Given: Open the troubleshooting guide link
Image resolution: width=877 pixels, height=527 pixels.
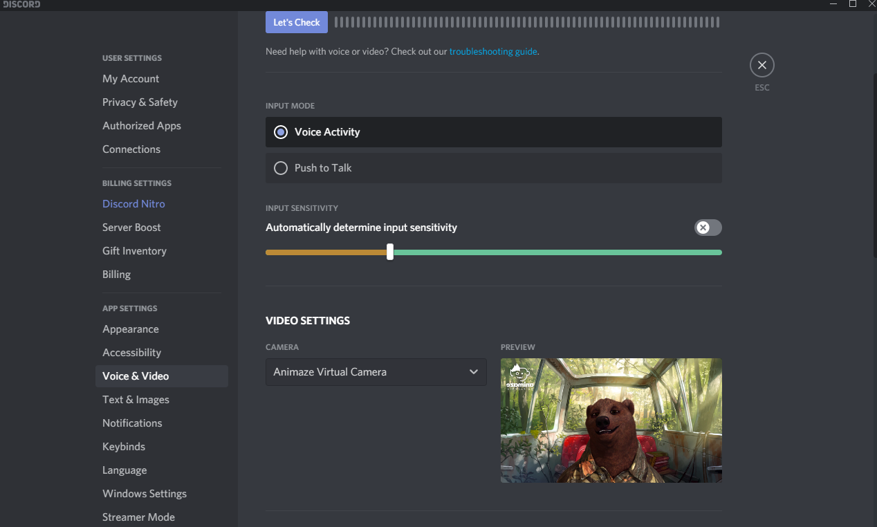Looking at the screenshot, I should pos(492,51).
